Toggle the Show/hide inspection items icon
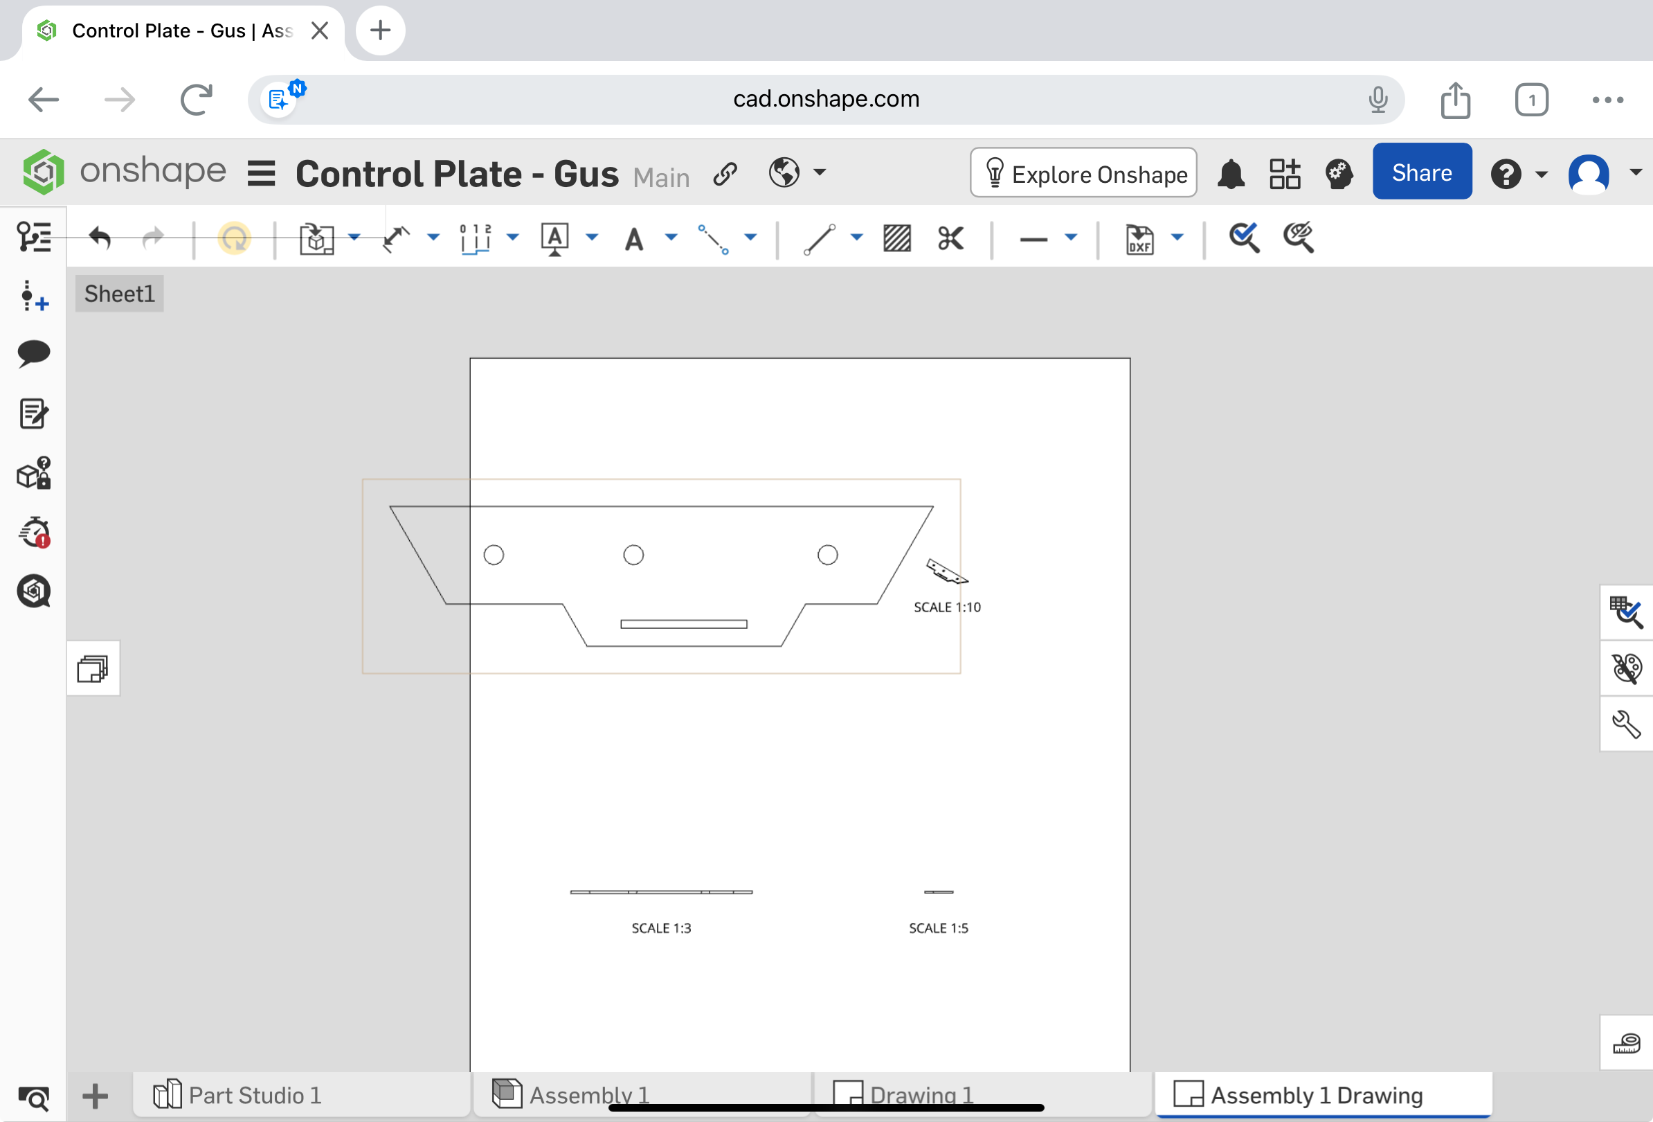 (x=1299, y=238)
